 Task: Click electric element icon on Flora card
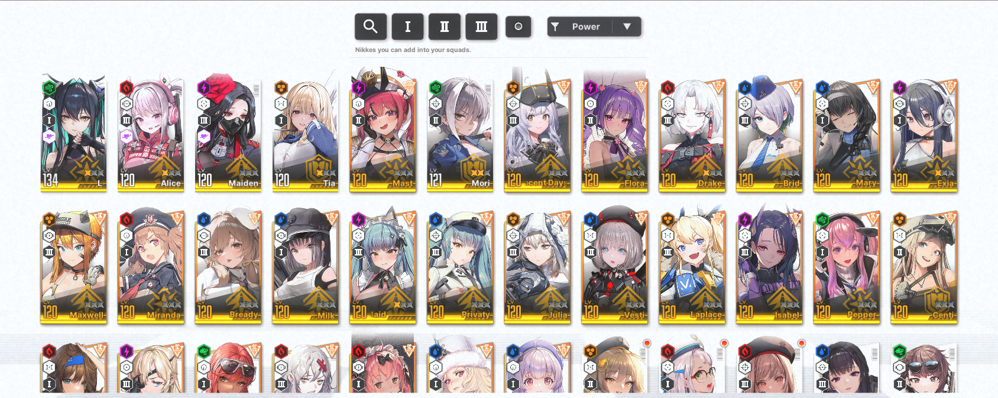[590, 88]
